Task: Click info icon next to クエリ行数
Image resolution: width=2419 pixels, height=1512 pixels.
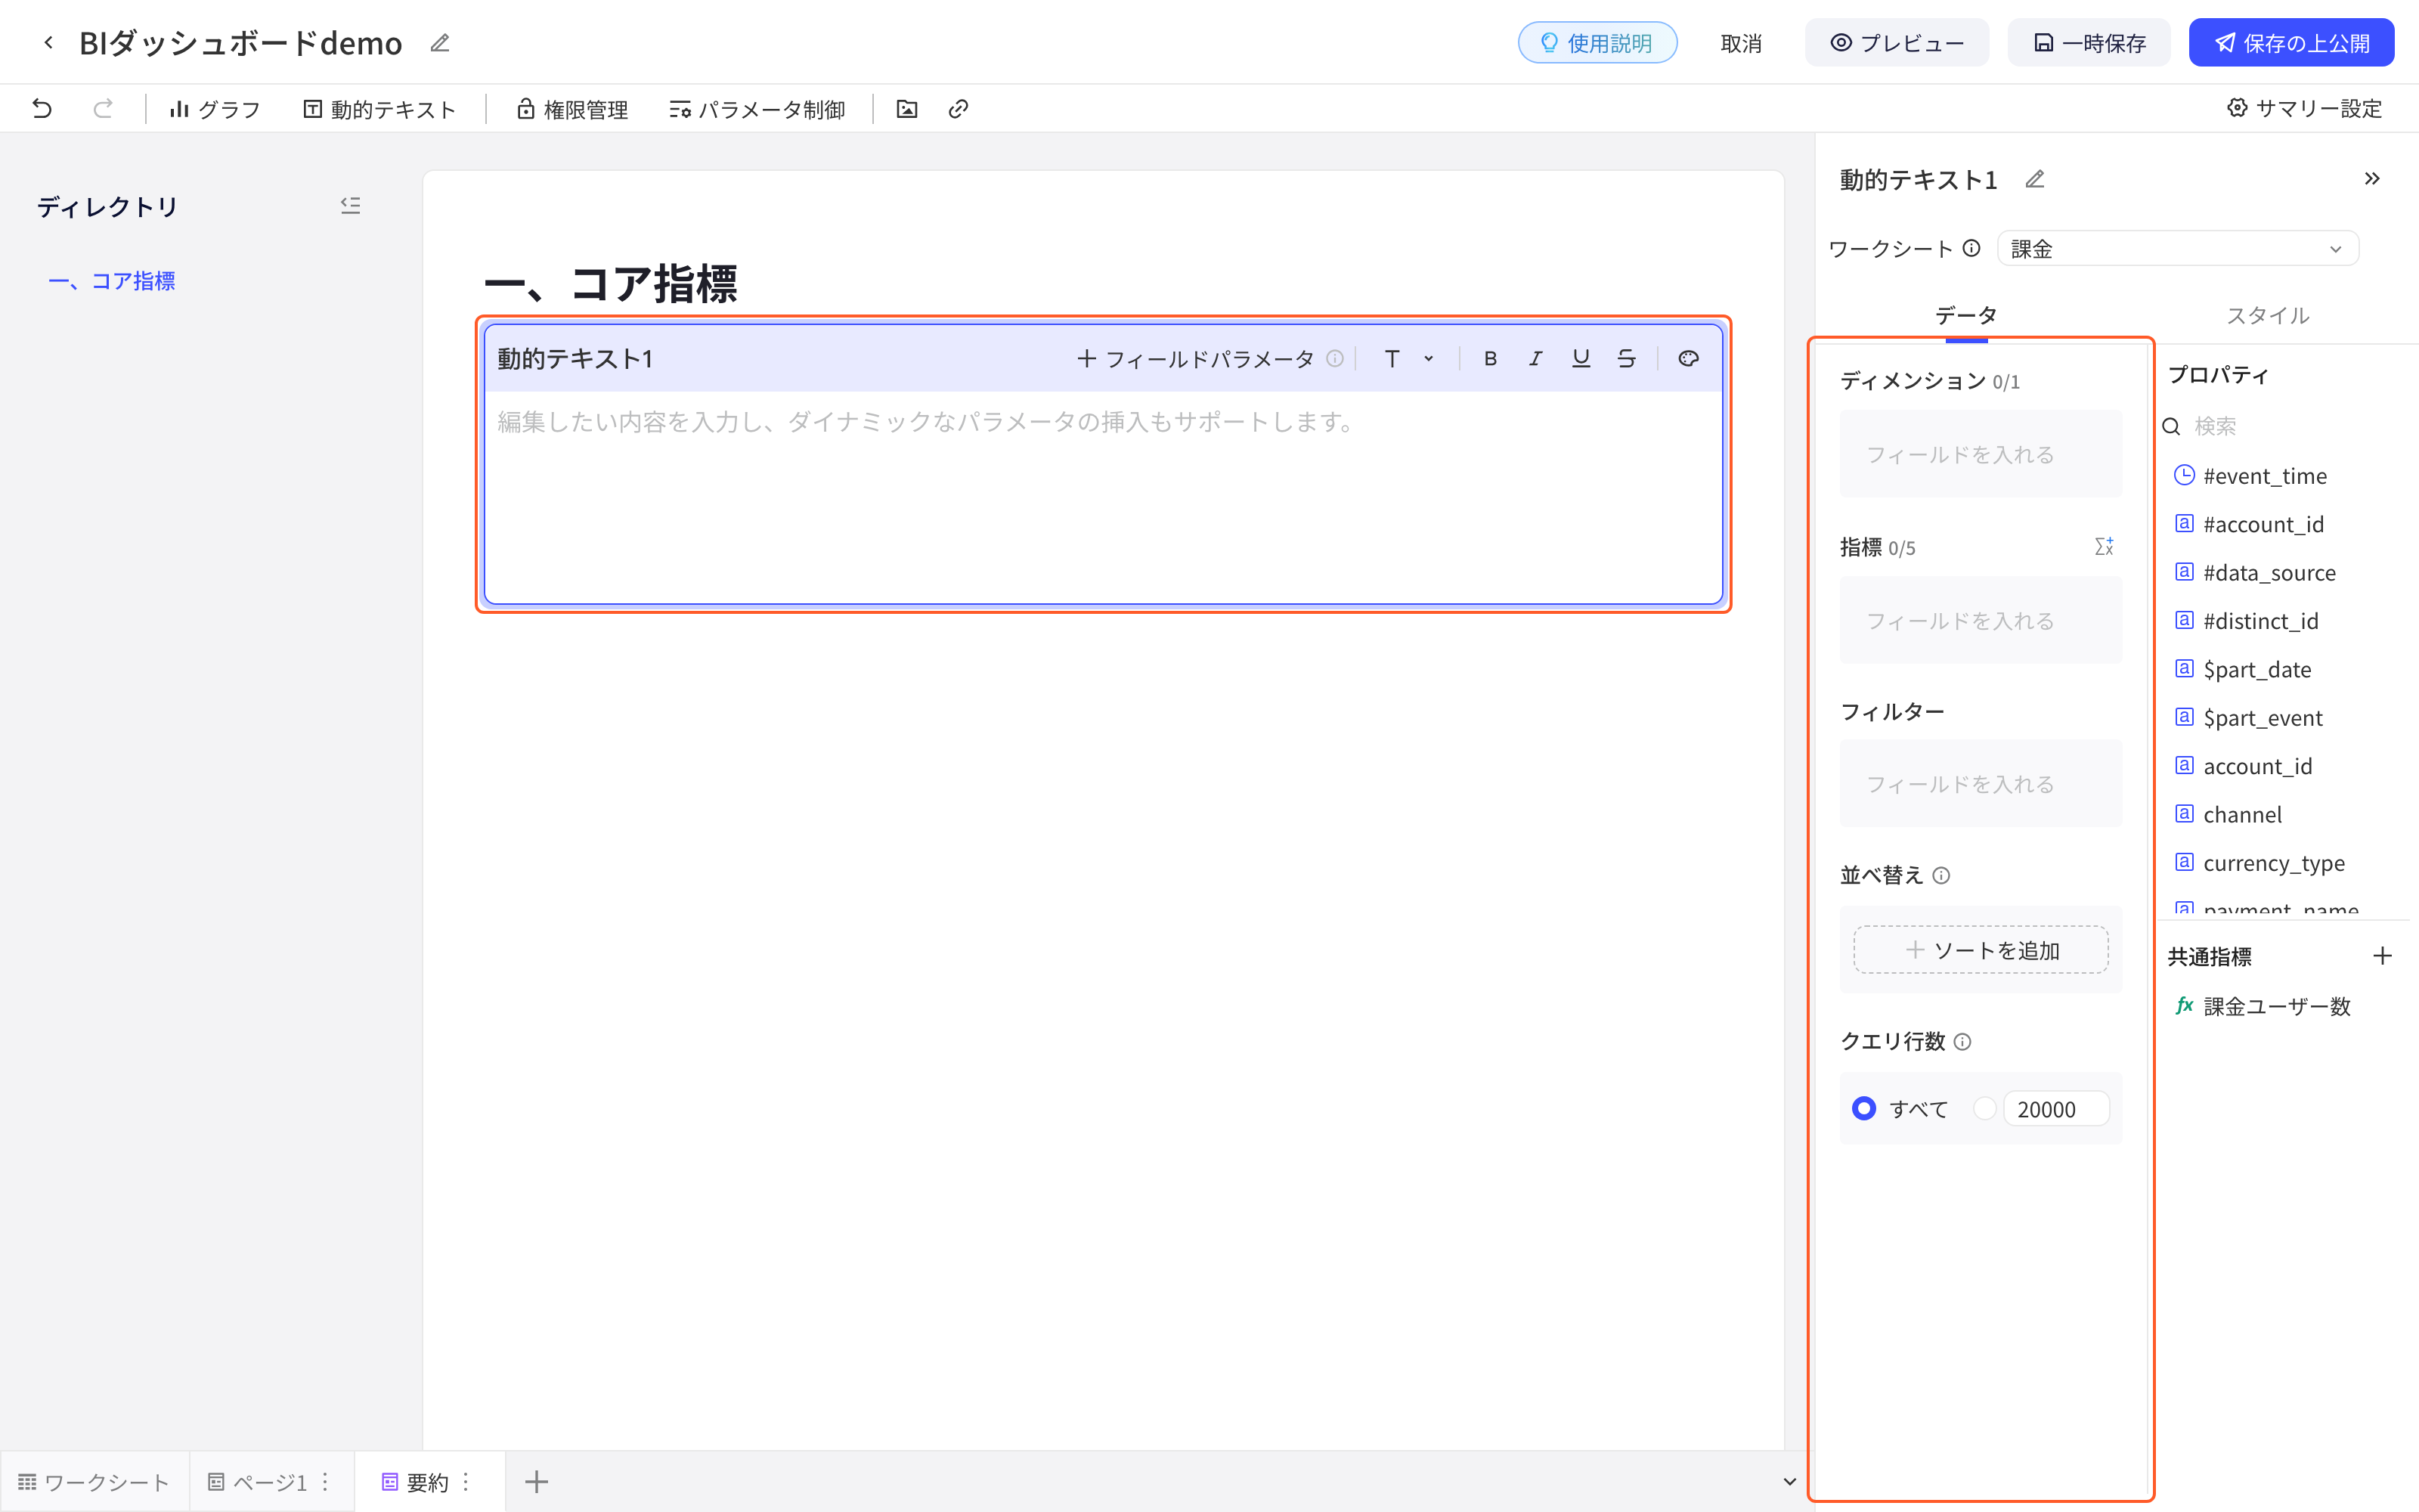Action: [x=1962, y=1042]
